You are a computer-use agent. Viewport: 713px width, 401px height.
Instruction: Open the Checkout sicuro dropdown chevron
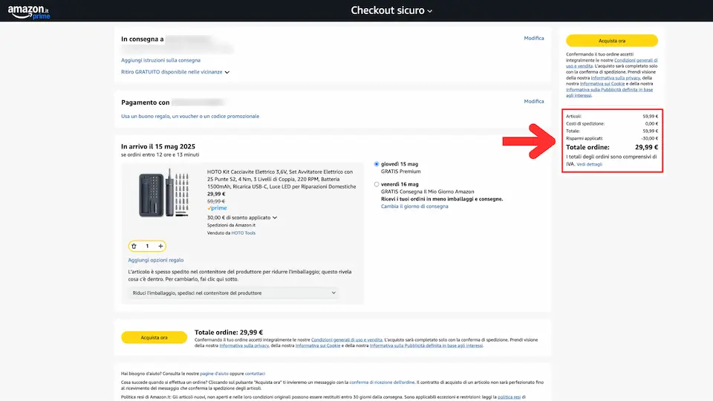(430, 11)
